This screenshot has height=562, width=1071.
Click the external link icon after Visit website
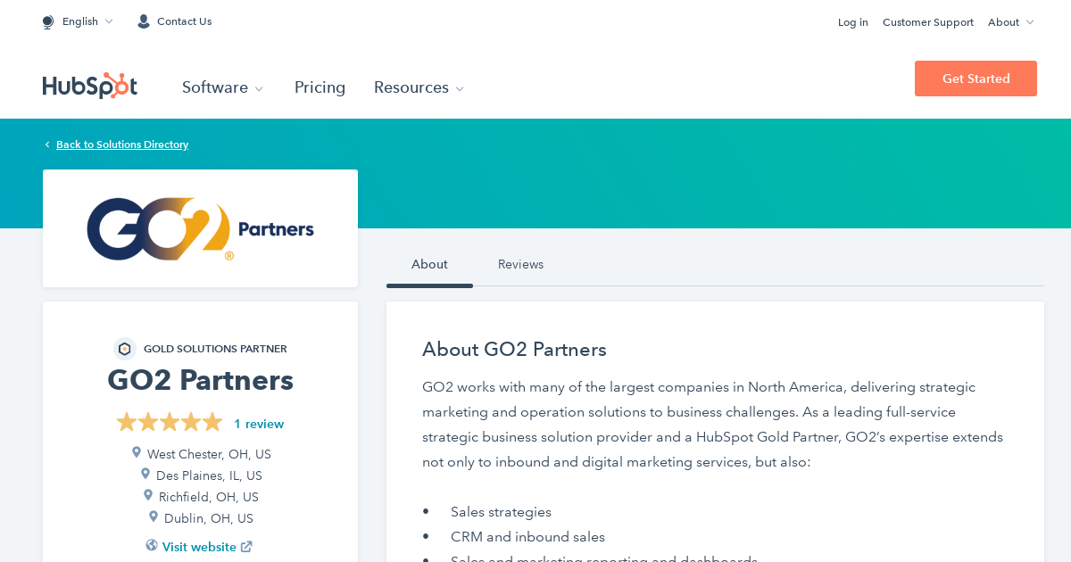click(x=247, y=545)
